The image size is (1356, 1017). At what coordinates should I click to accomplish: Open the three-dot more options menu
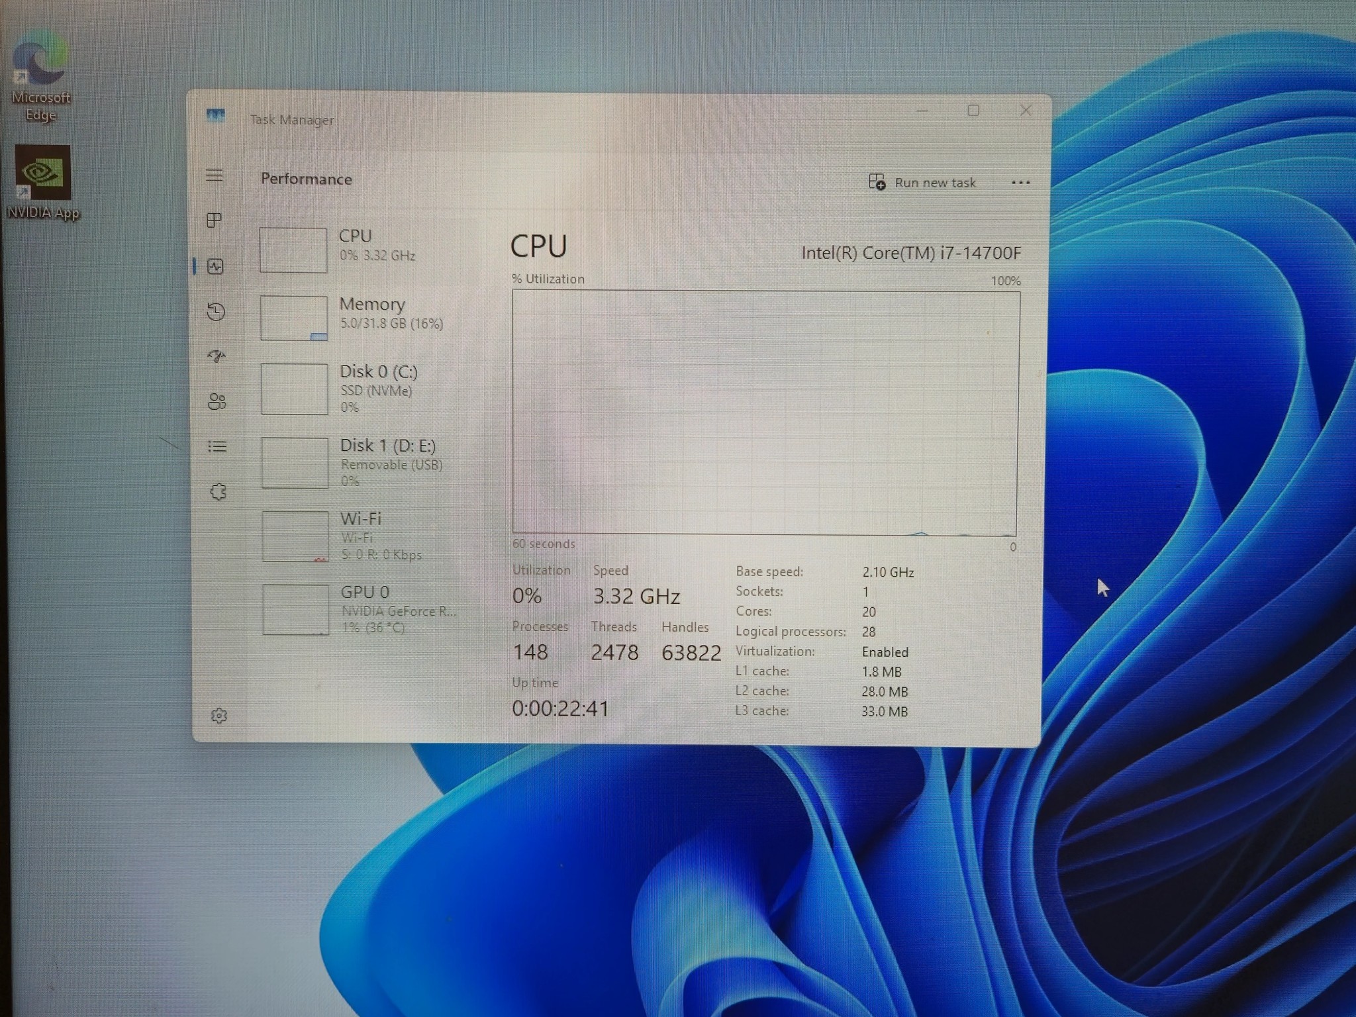click(1020, 183)
